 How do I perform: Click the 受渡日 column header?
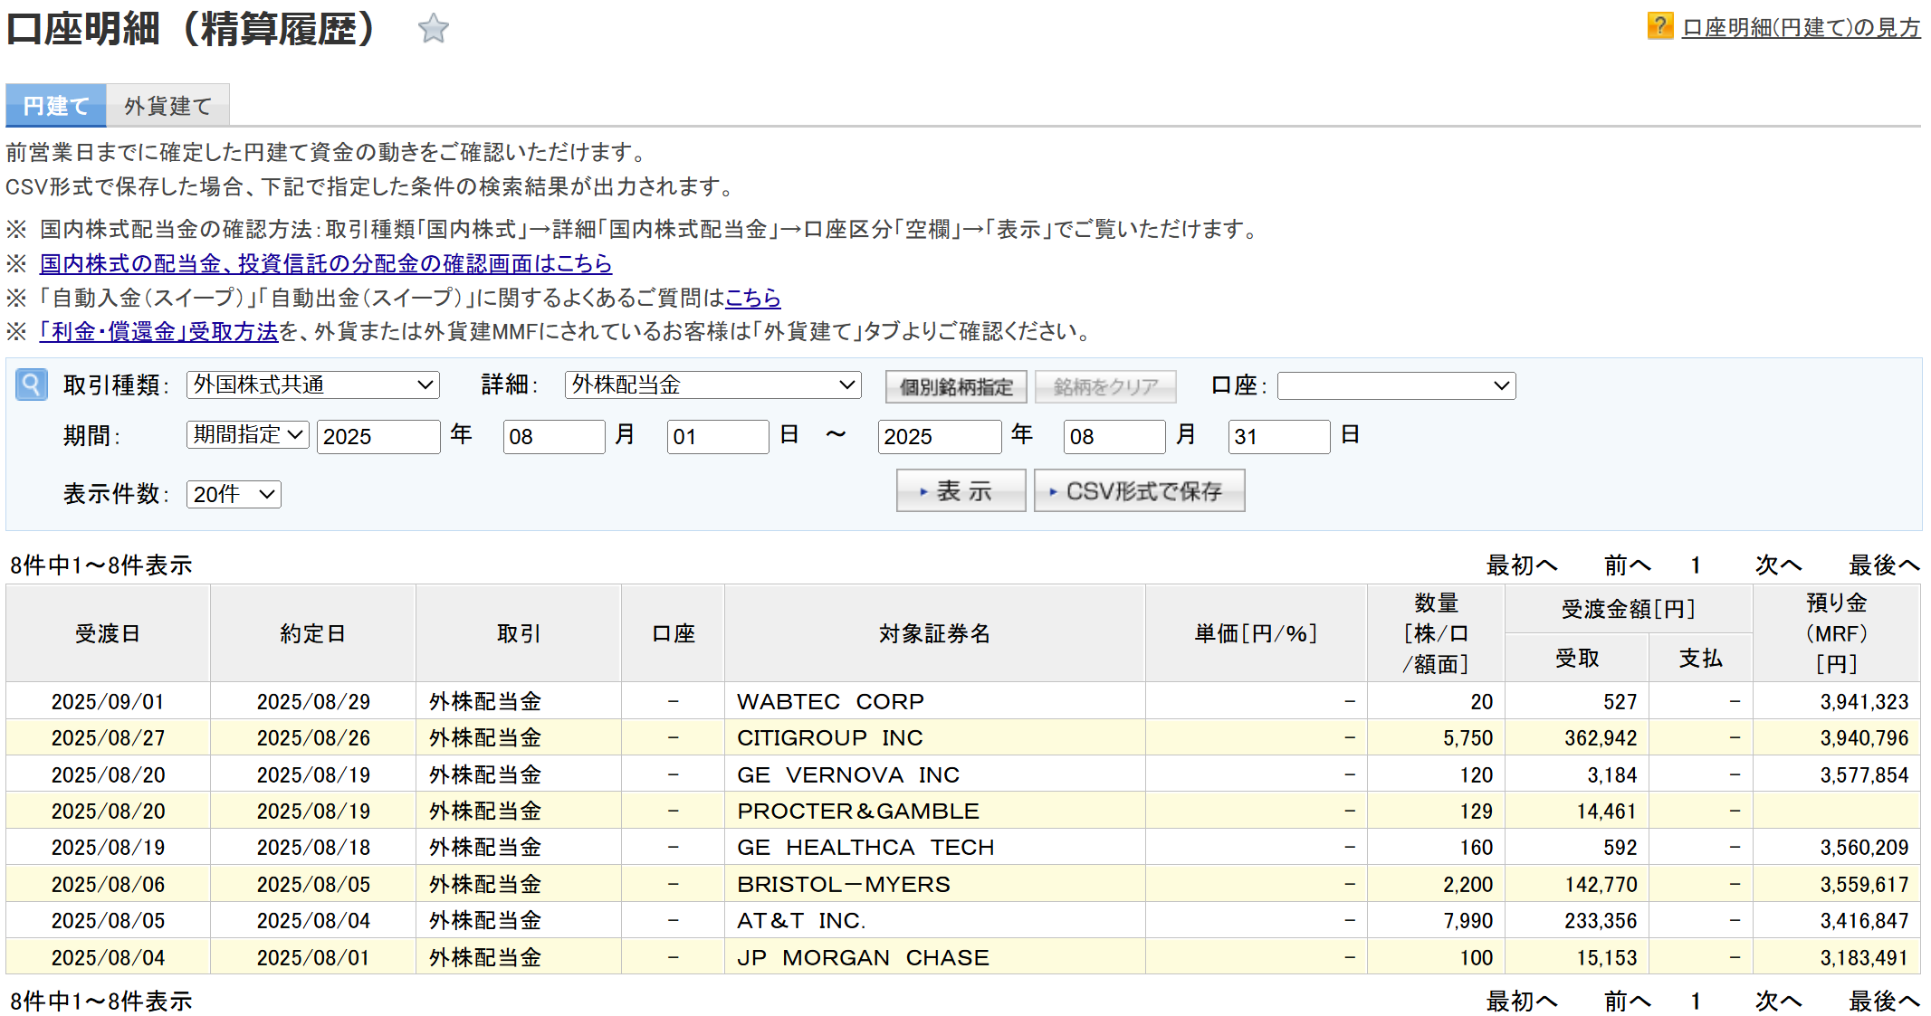click(x=108, y=633)
